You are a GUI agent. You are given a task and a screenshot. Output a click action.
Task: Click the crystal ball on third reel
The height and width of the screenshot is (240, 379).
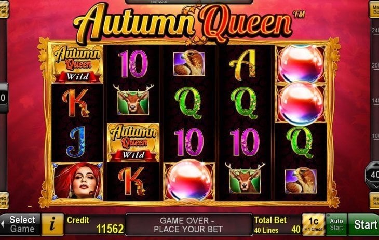click(189, 180)
